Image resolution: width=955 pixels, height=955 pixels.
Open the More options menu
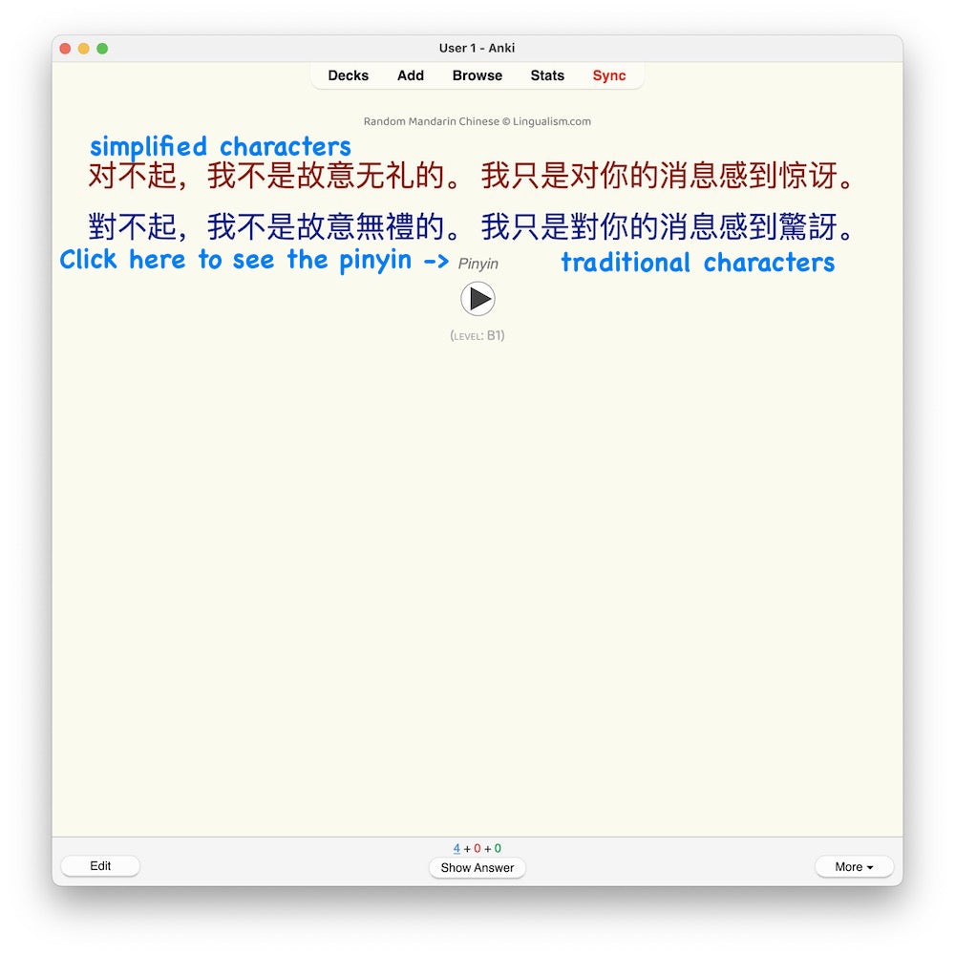tap(853, 866)
